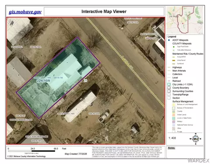Toggle the Section legend box
The image size is (210, 164).
[x=169, y=98]
